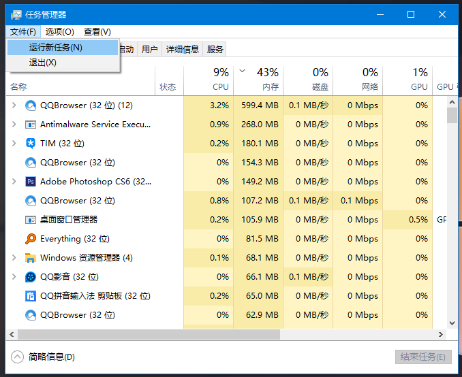Click the Adobe Photoshop CS6 process icon
Viewport: 462px width, 377px height.
tap(31, 182)
